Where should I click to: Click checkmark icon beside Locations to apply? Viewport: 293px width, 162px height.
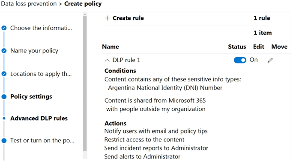(4, 74)
